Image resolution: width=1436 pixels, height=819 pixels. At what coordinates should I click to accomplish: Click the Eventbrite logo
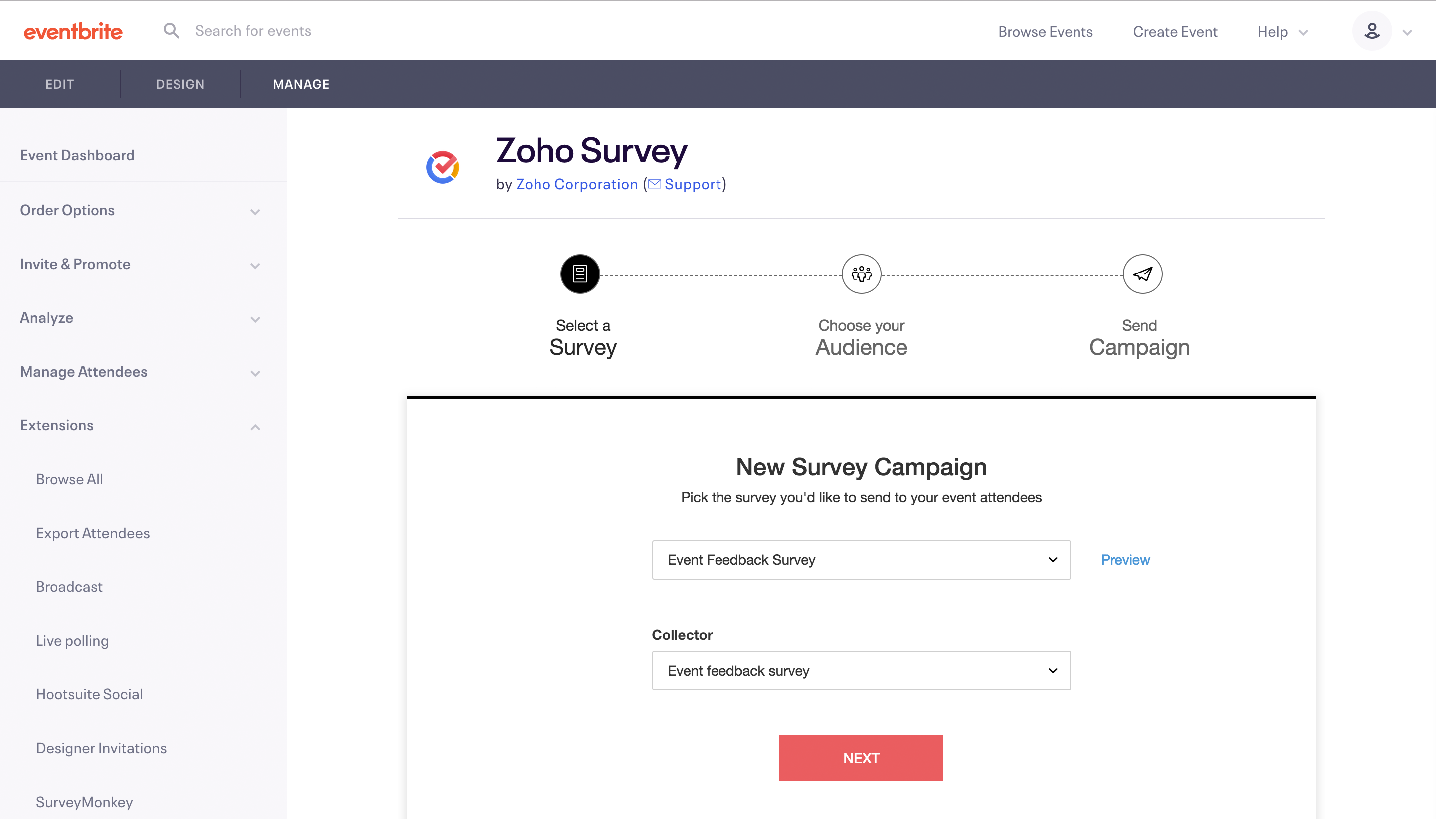tap(73, 31)
